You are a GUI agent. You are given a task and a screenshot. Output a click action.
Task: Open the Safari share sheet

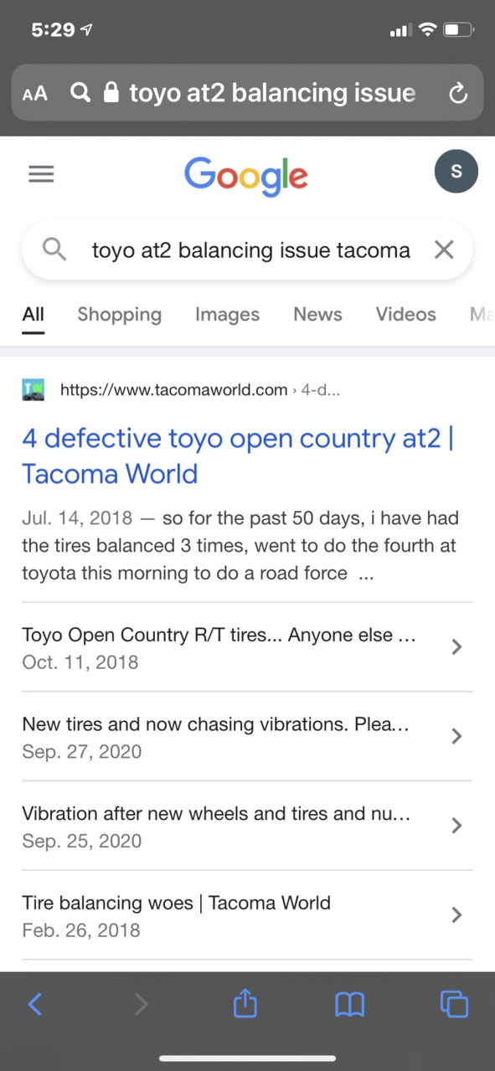(245, 1002)
